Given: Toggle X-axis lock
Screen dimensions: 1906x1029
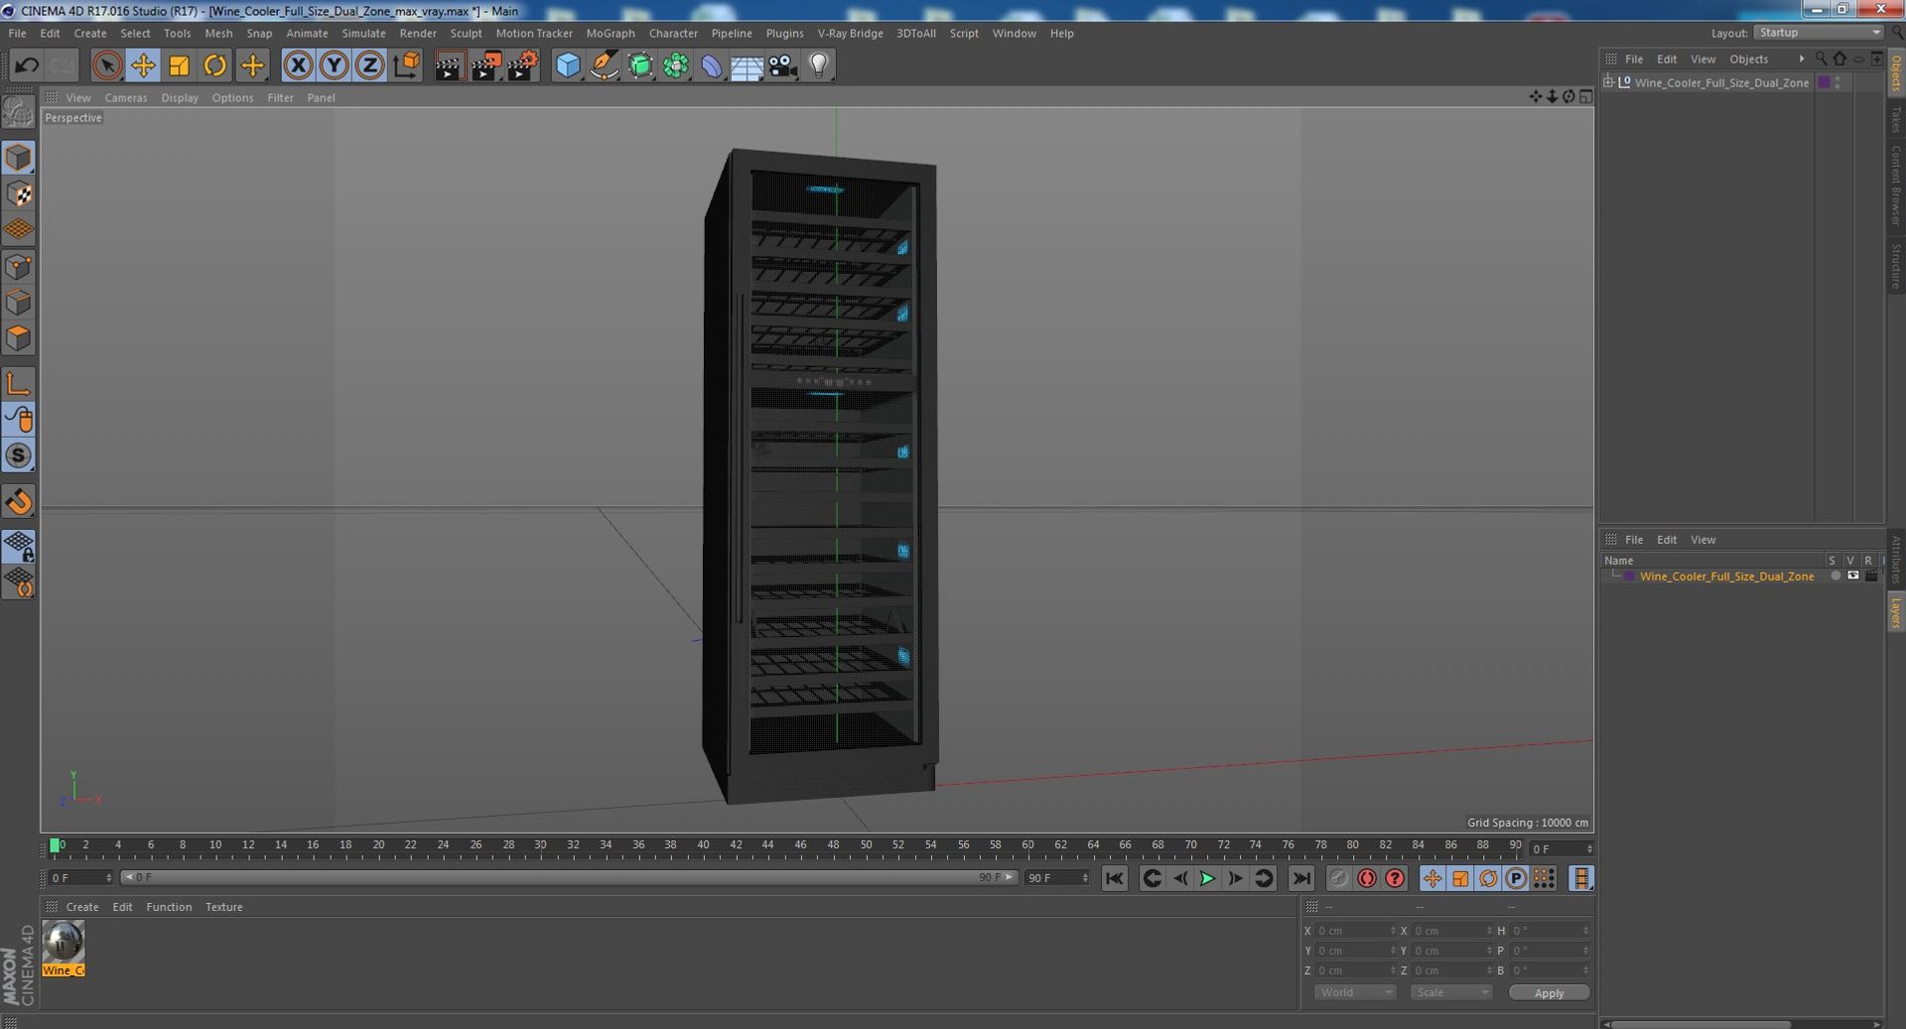Looking at the screenshot, I should 298,65.
